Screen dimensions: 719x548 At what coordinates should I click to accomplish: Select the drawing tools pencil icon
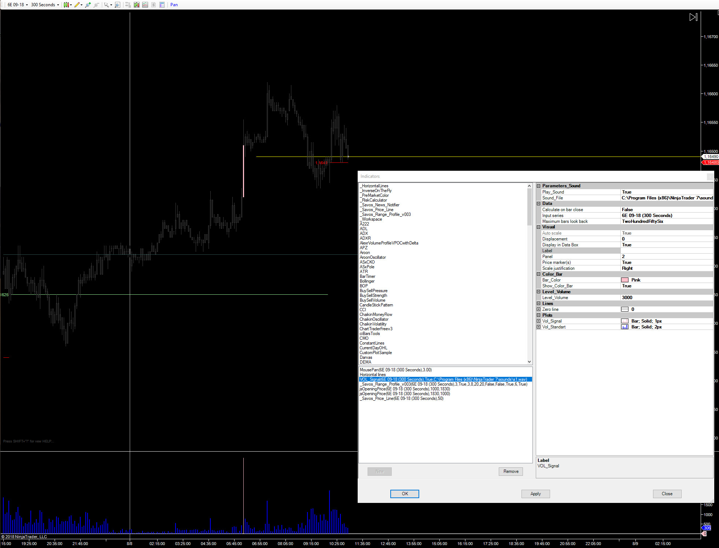tap(77, 5)
